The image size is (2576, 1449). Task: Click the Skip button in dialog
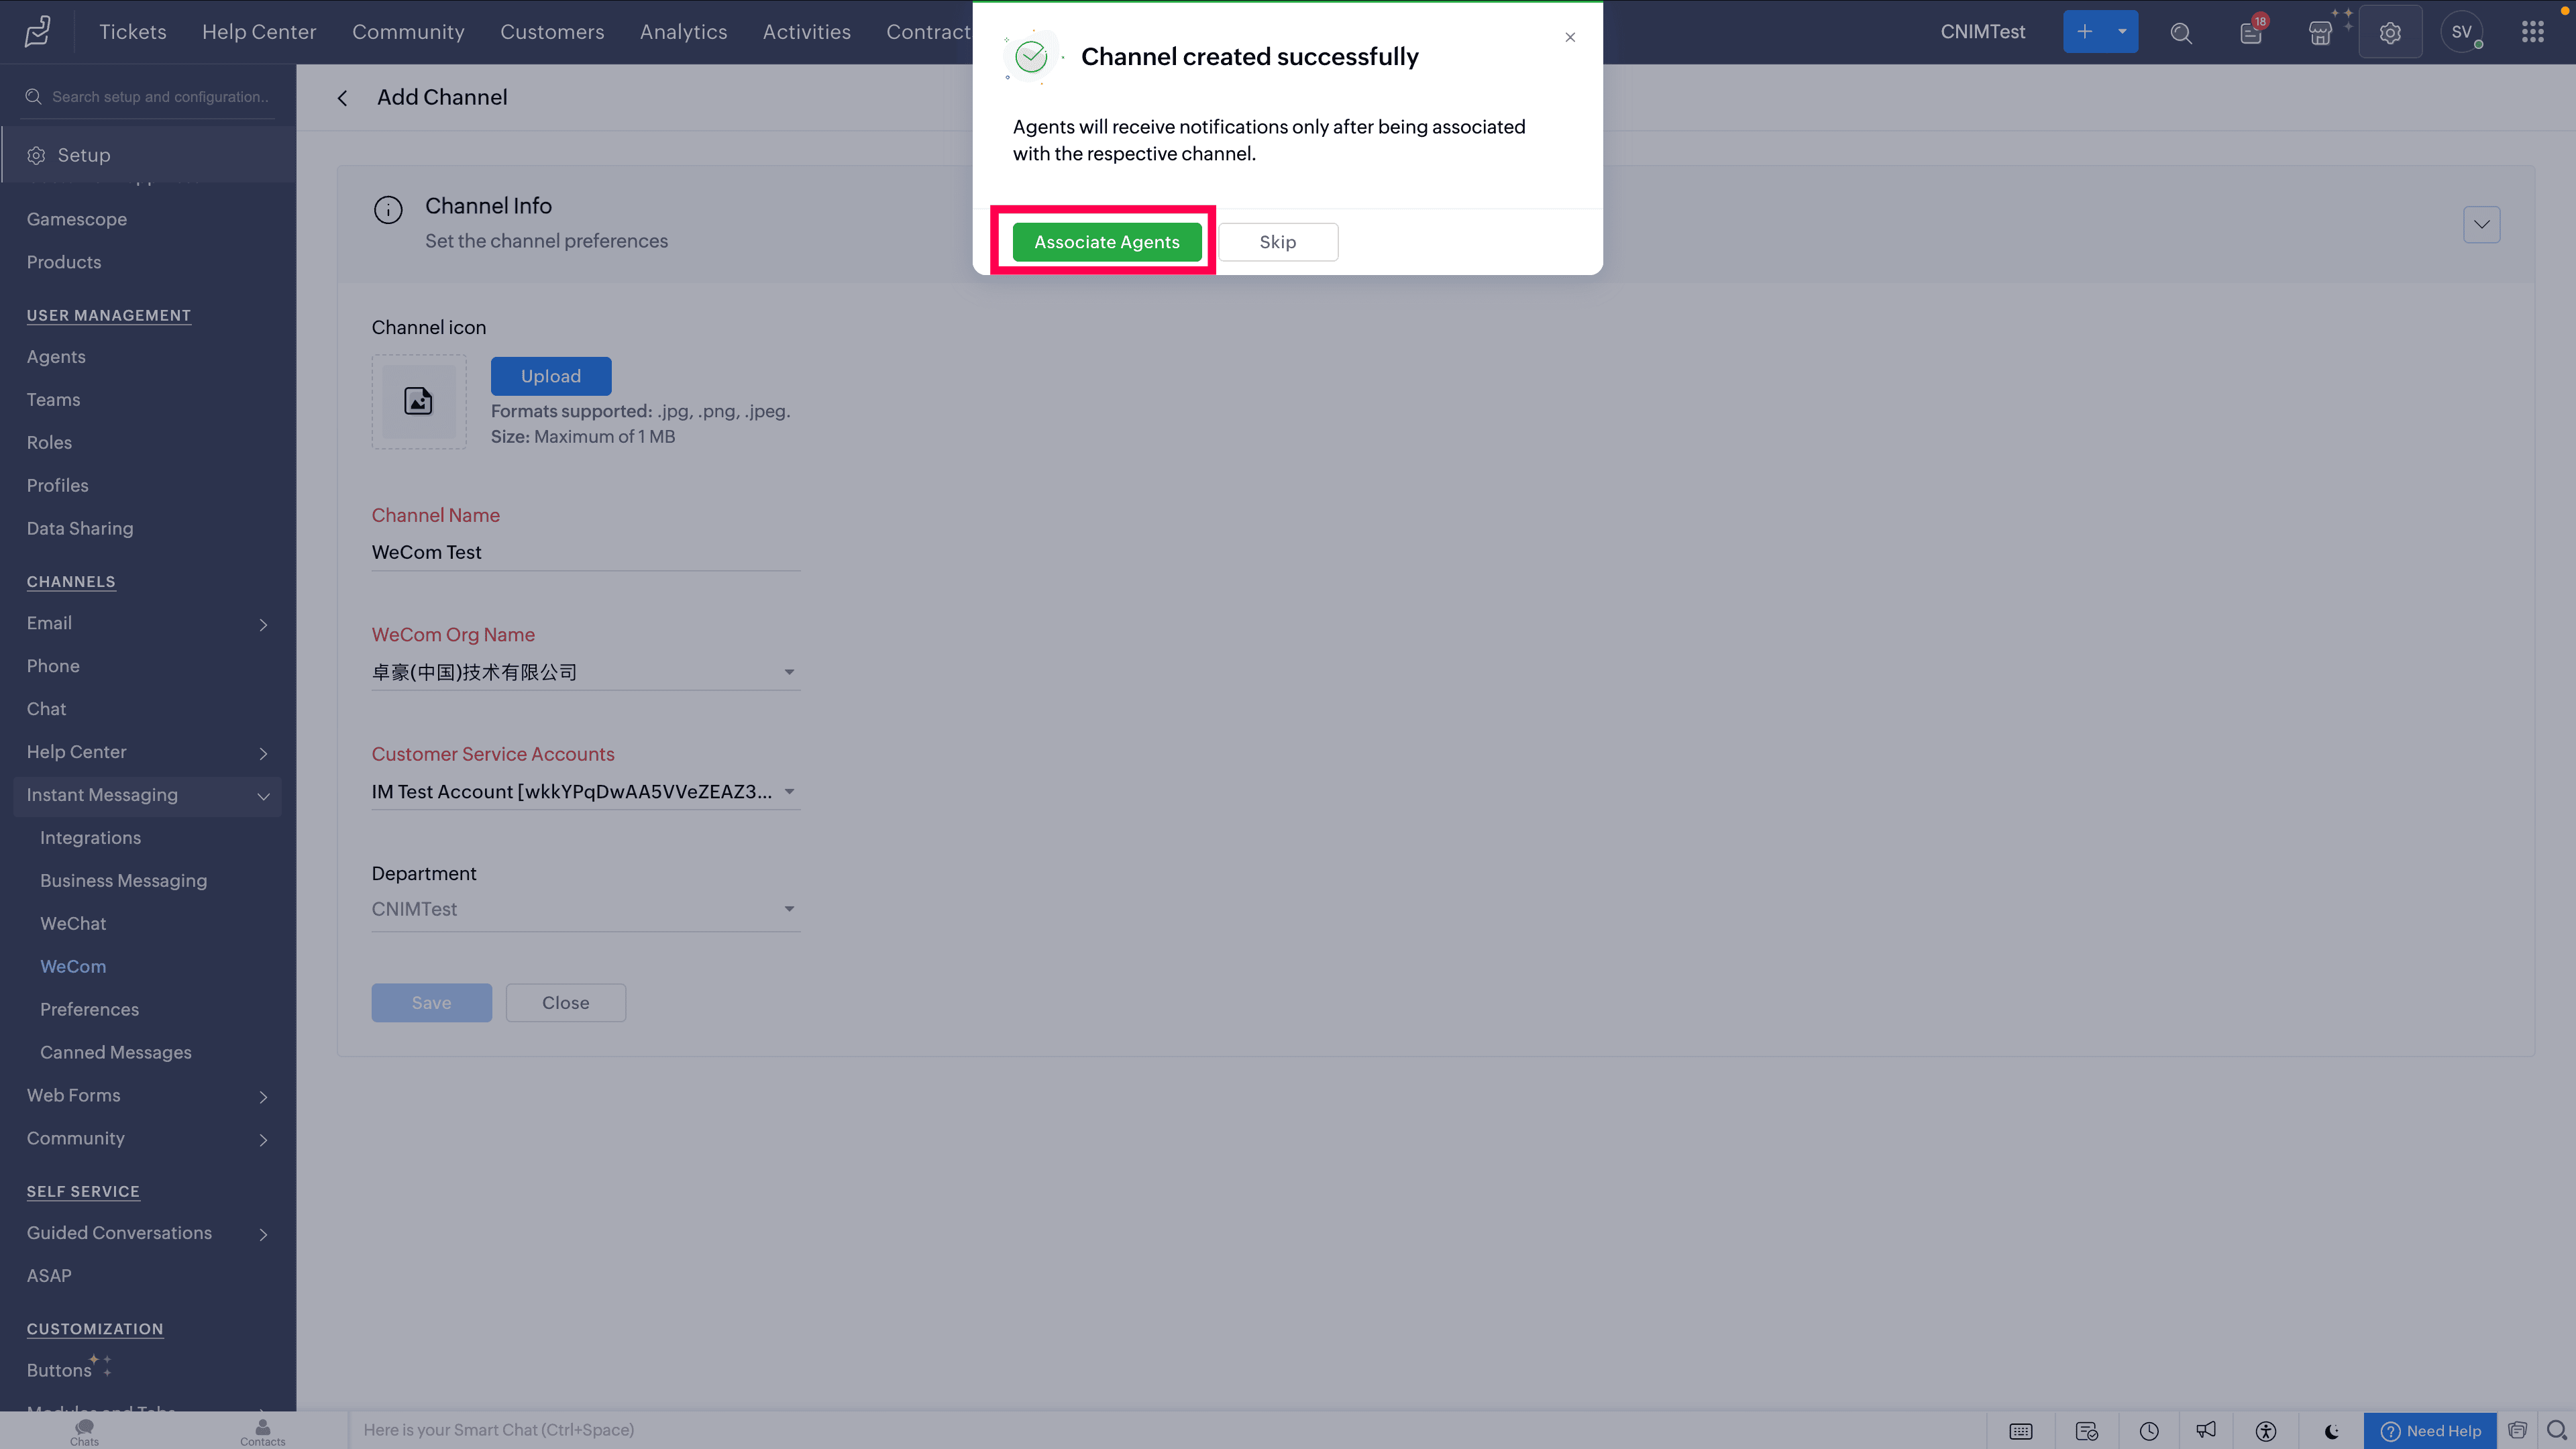pyautogui.click(x=1277, y=242)
